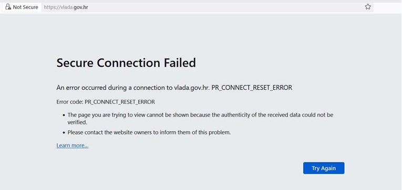Click the bullet about authenticity of received data
Viewport: 402px width, 190px height.
click(x=200, y=119)
